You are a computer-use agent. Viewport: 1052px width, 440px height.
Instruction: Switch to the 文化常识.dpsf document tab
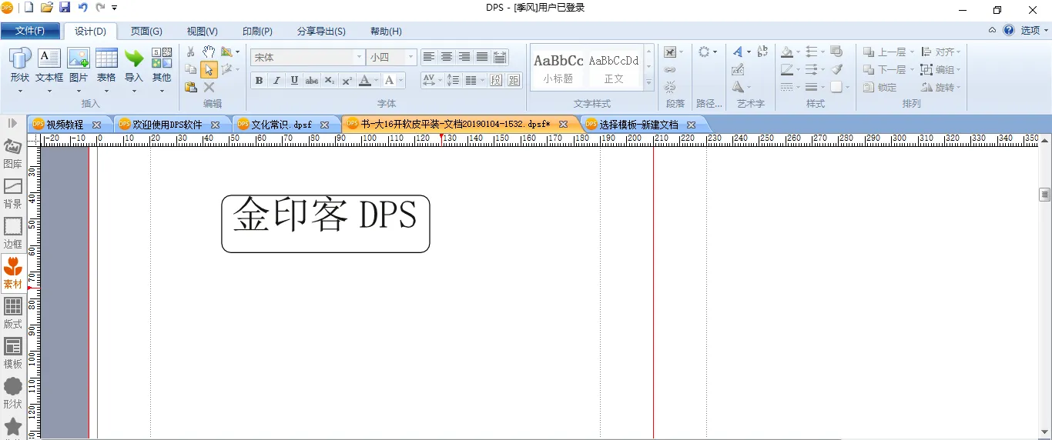[280, 125]
